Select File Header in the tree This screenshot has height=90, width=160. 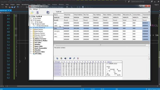(39, 22)
